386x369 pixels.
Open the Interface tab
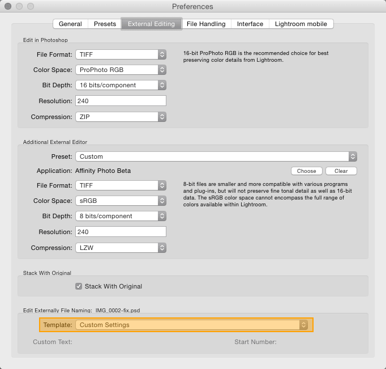coord(250,24)
